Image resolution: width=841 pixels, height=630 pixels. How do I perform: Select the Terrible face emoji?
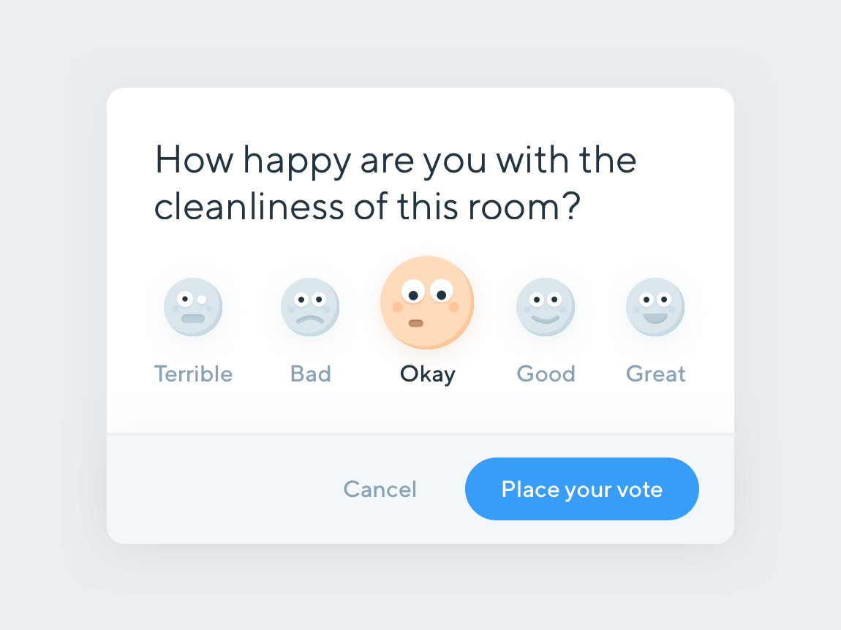point(193,307)
